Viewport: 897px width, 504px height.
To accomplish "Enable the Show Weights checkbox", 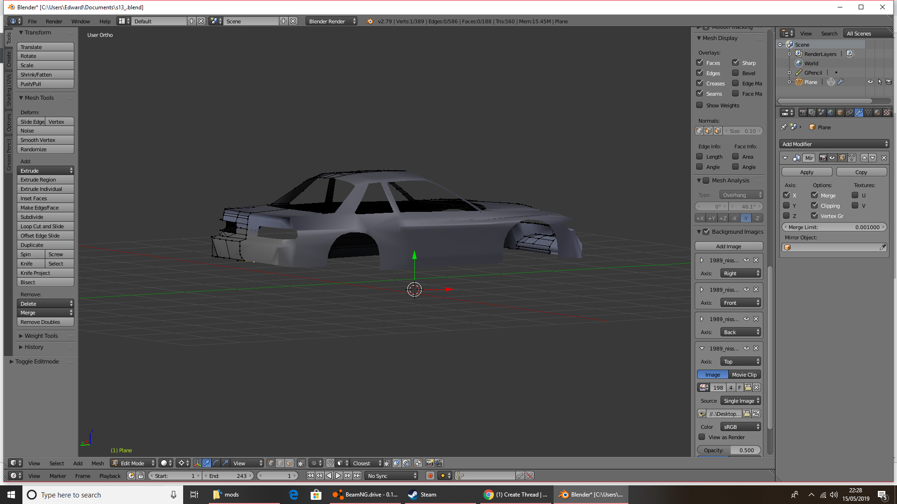I will click(x=700, y=105).
